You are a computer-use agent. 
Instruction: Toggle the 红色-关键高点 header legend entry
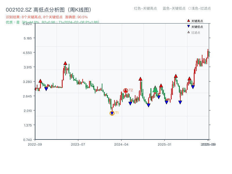(145, 8)
